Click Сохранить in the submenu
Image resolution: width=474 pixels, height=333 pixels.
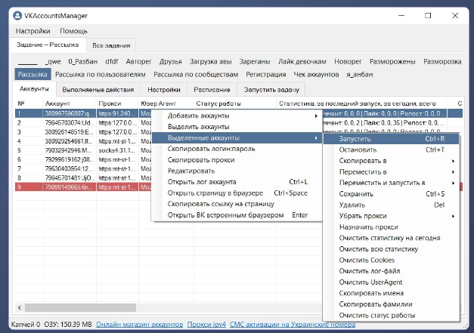pos(391,194)
